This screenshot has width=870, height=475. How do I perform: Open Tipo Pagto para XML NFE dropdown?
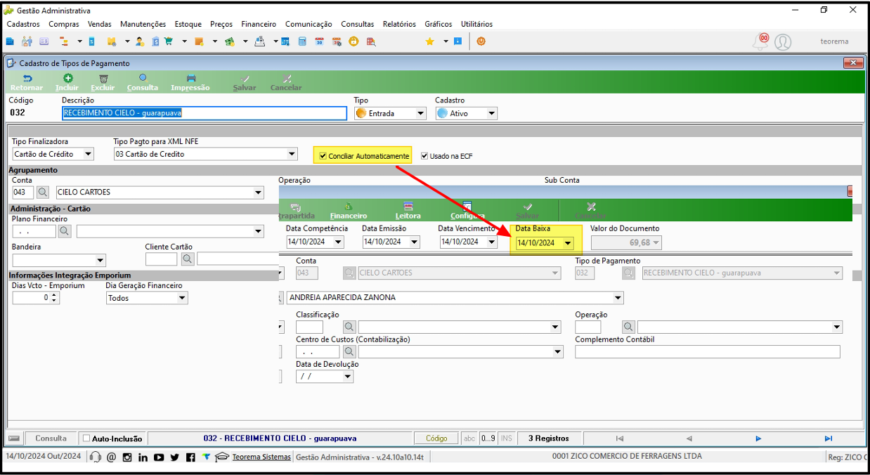coord(292,154)
